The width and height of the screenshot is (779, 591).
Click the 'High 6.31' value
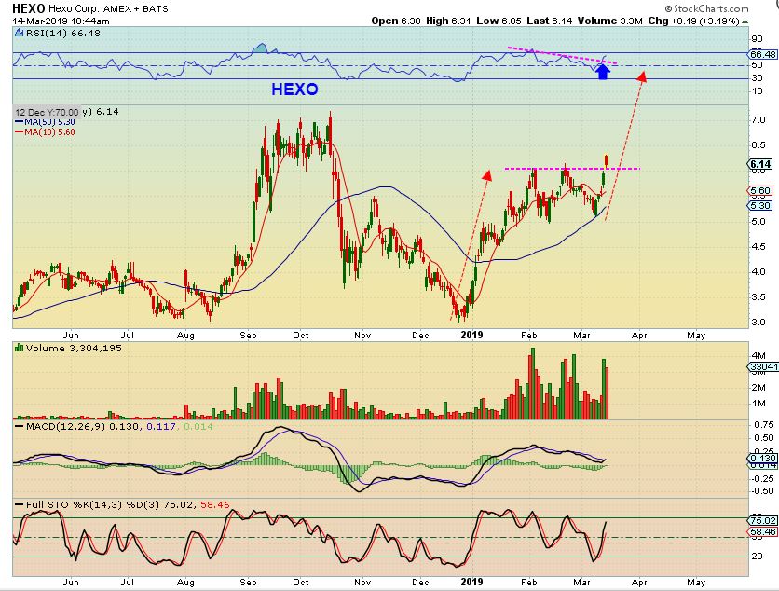[448, 21]
